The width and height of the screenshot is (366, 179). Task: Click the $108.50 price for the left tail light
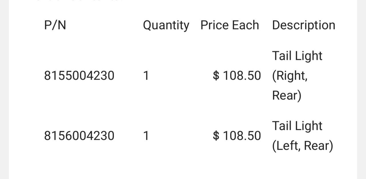[237, 136]
